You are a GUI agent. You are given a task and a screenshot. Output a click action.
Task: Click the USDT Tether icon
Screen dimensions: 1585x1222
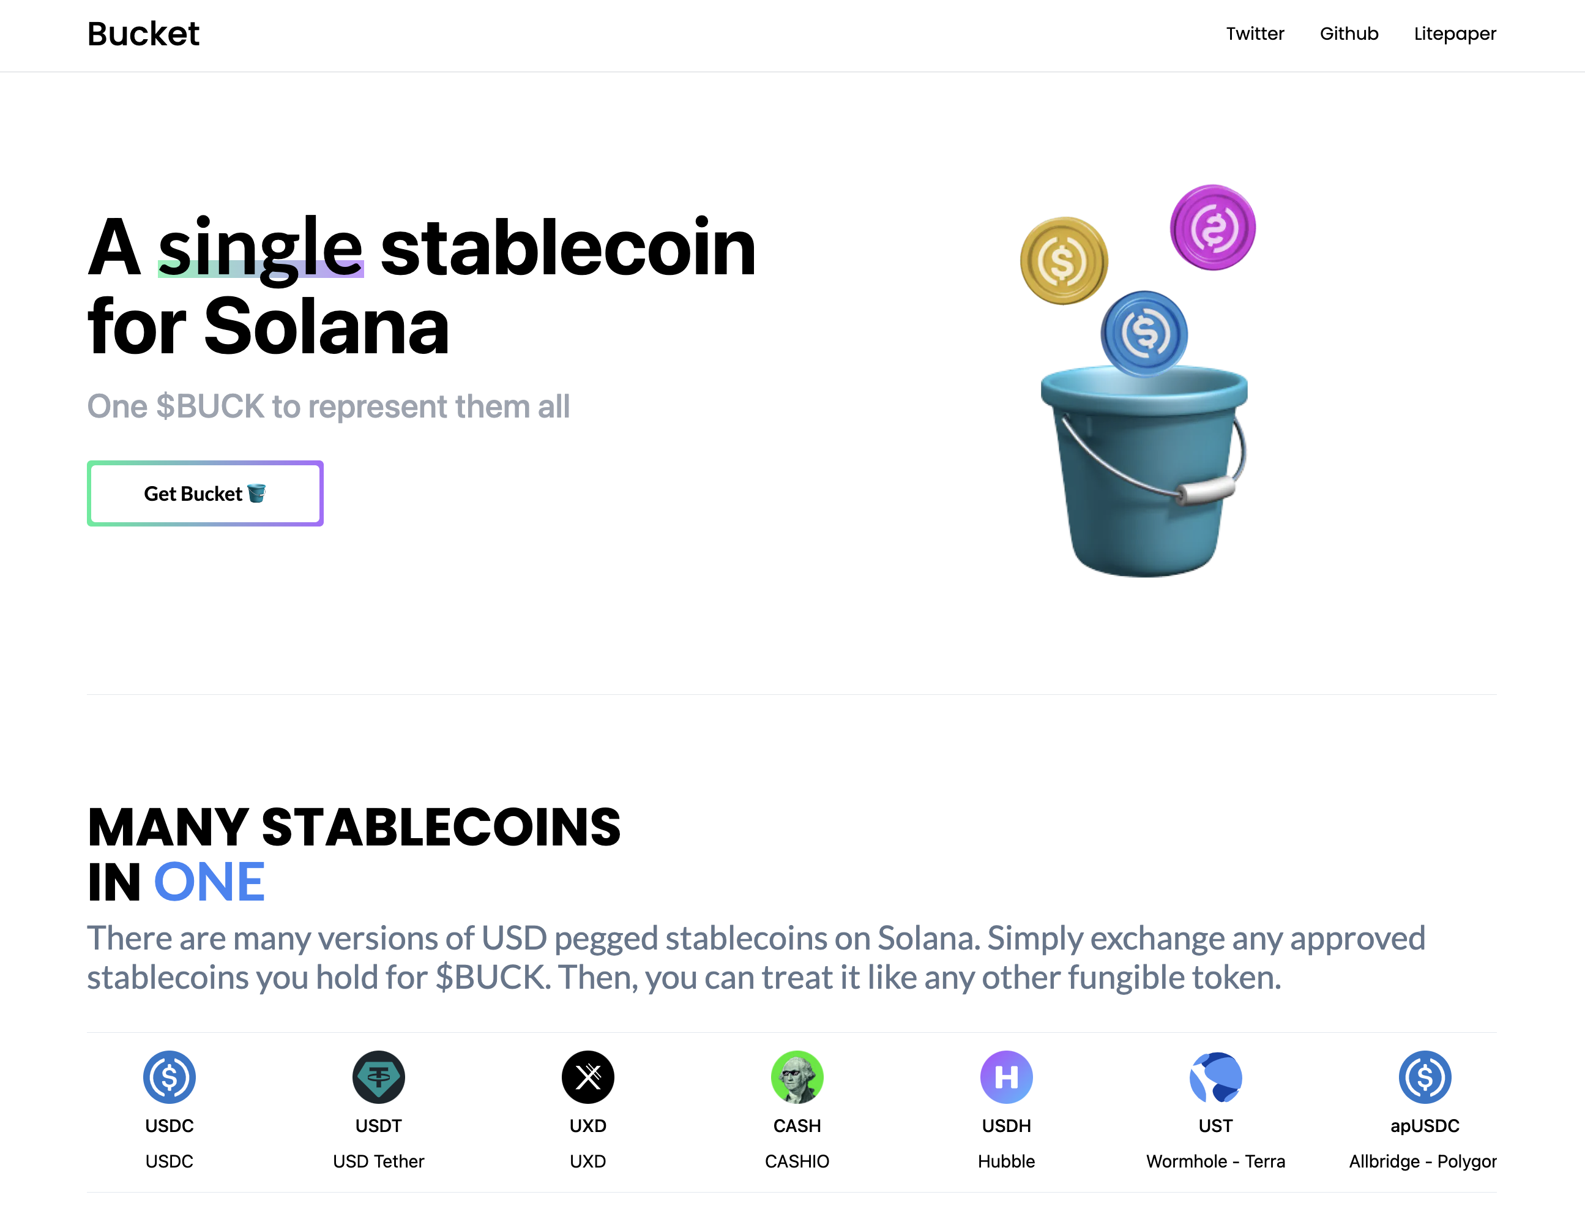pyautogui.click(x=378, y=1078)
